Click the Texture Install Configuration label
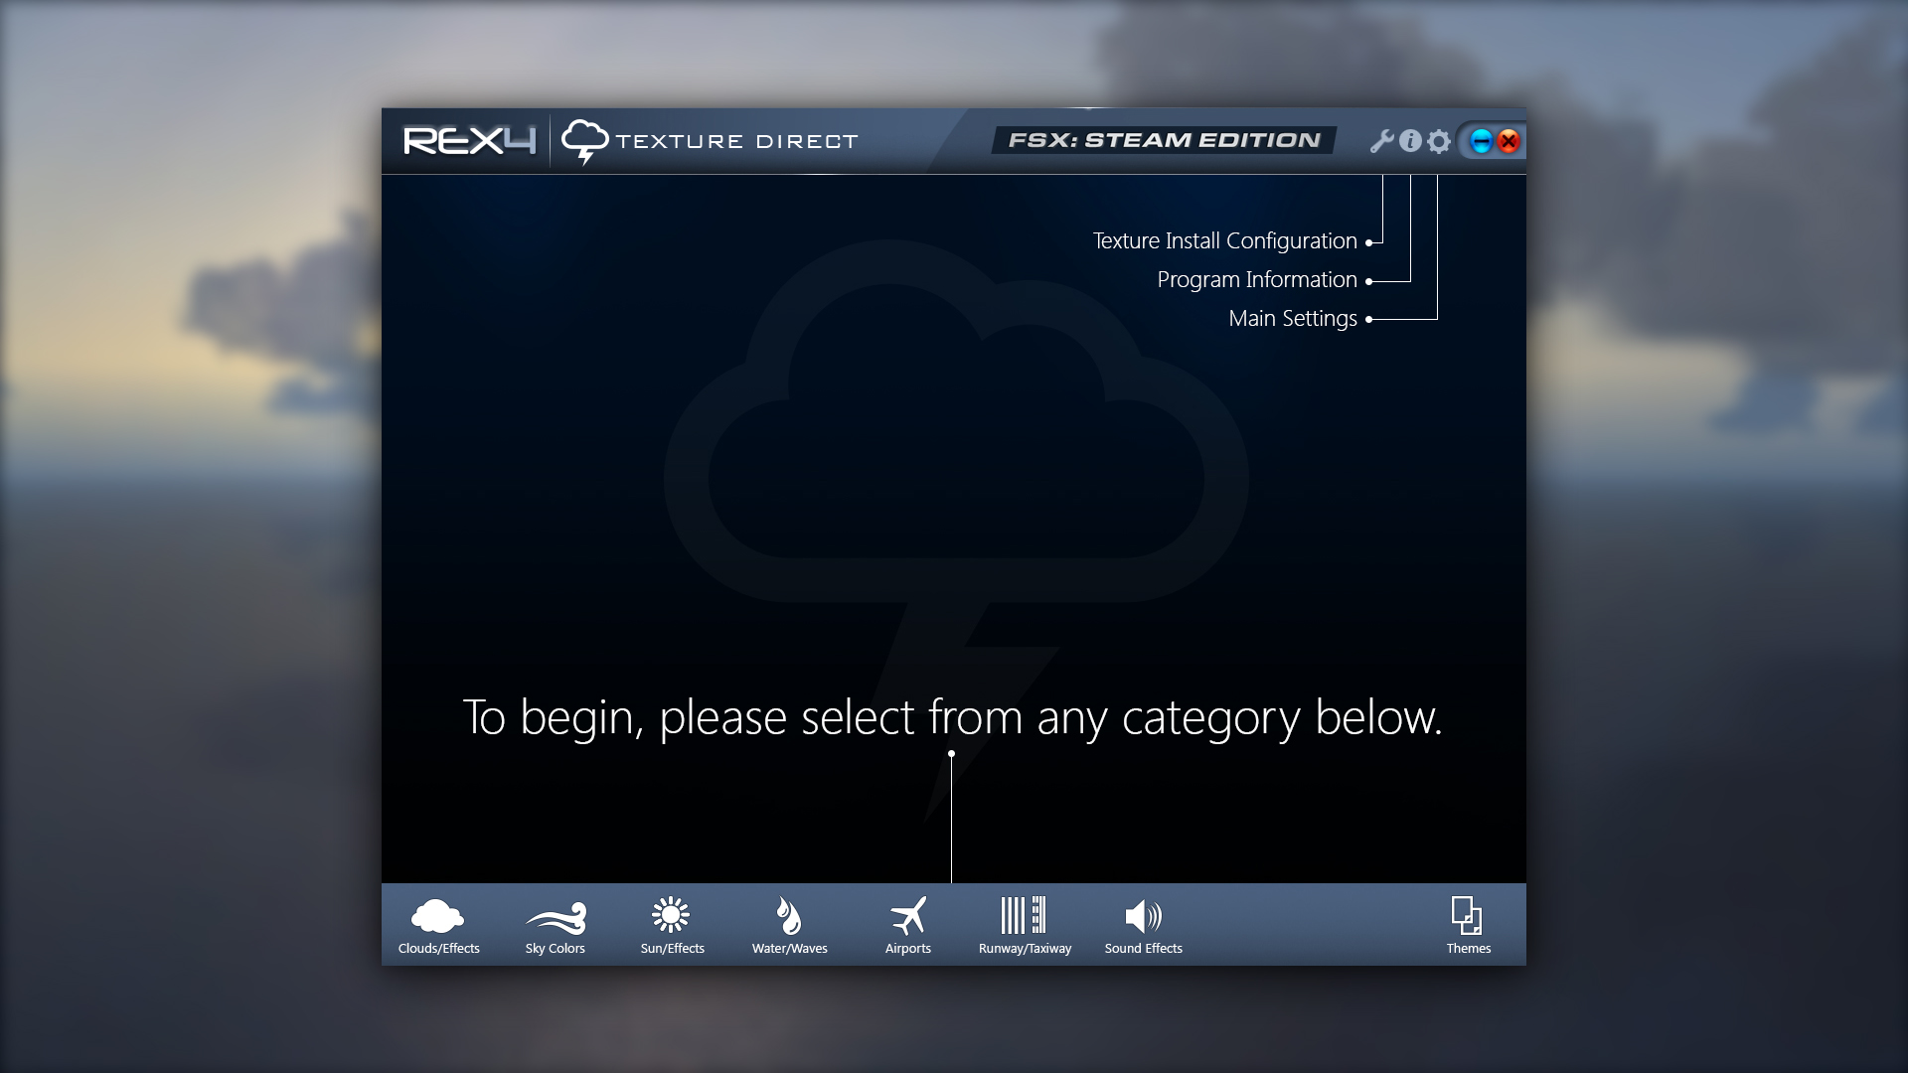The image size is (1908, 1073). click(x=1225, y=240)
